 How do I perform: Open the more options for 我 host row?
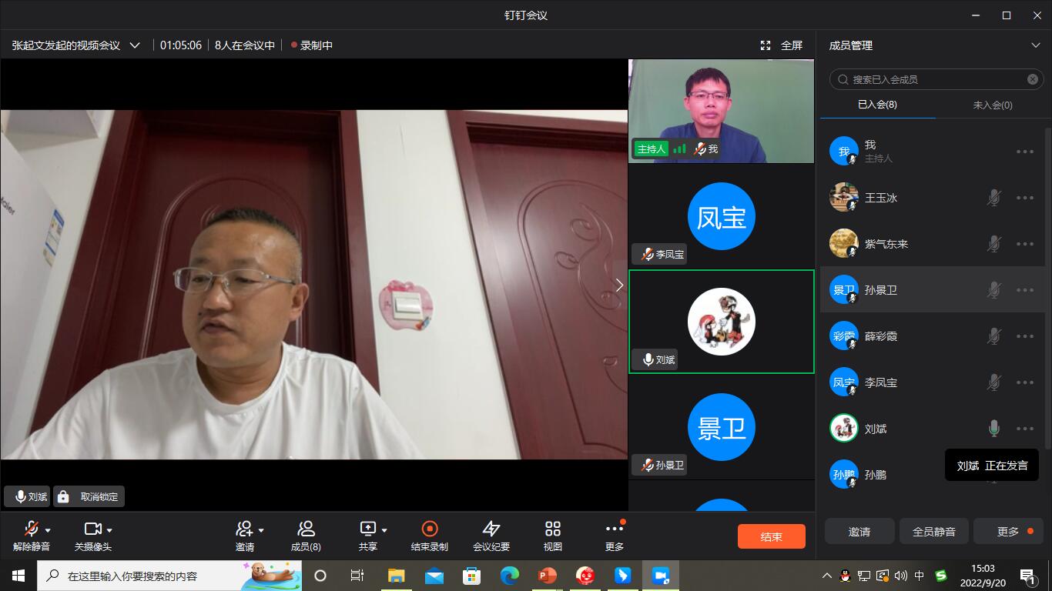pyautogui.click(x=1025, y=152)
